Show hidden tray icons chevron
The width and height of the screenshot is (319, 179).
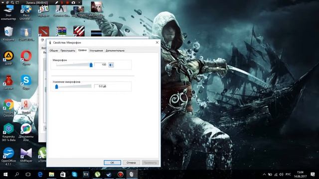(x=264, y=175)
